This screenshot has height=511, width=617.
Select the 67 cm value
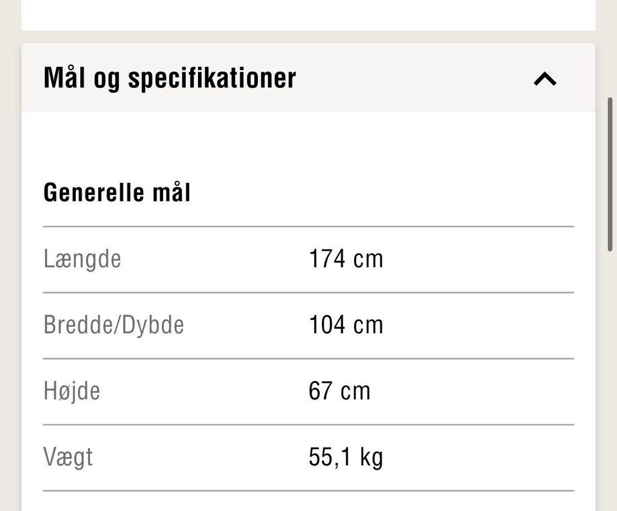click(x=339, y=390)
